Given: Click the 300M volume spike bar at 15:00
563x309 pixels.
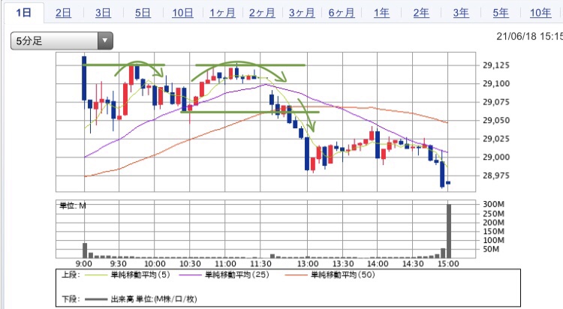Looking at the screenshot, I should [448, 231].
